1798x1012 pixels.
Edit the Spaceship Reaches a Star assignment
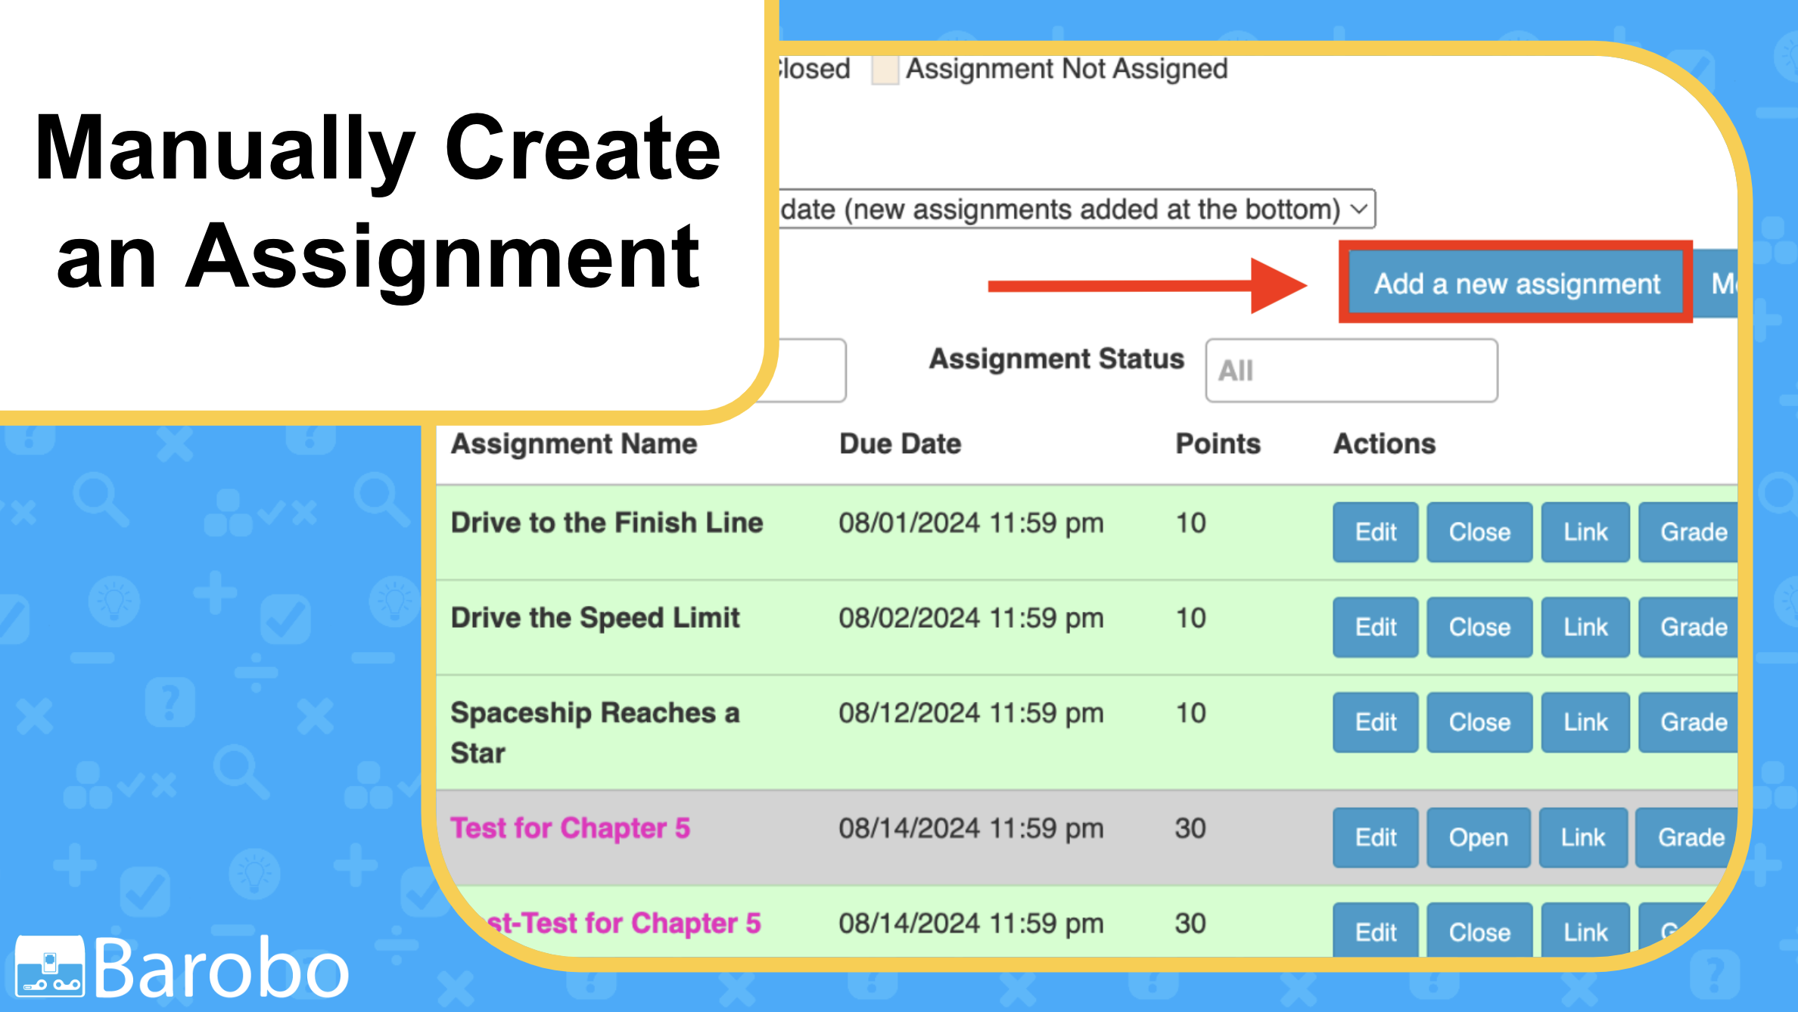coord(1375,722)
